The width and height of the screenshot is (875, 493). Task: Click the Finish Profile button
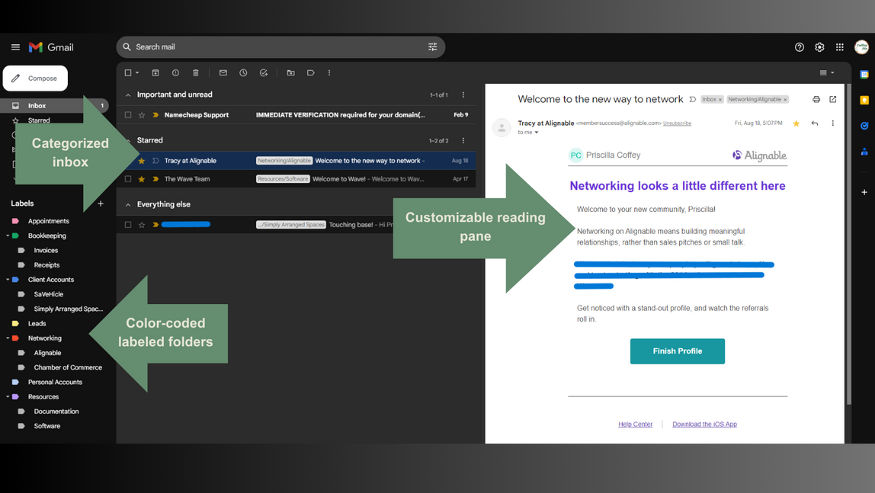click(677, 351)
